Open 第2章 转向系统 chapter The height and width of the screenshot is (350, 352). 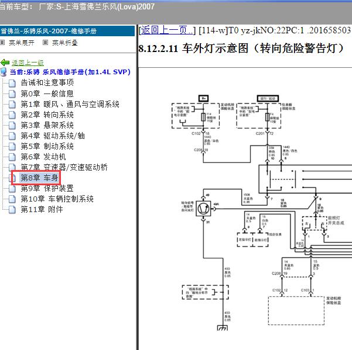click(x=47, y=115)
